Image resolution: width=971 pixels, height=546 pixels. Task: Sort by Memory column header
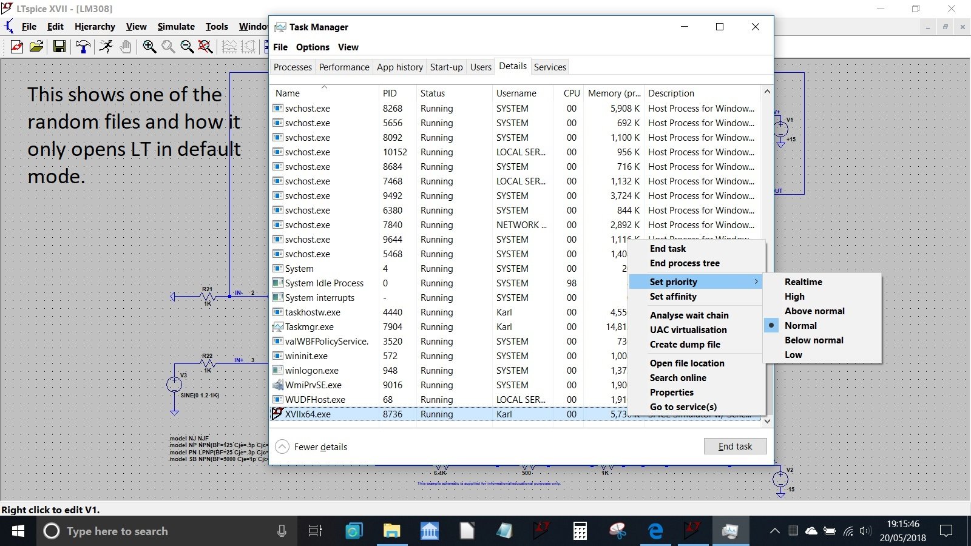614,93
